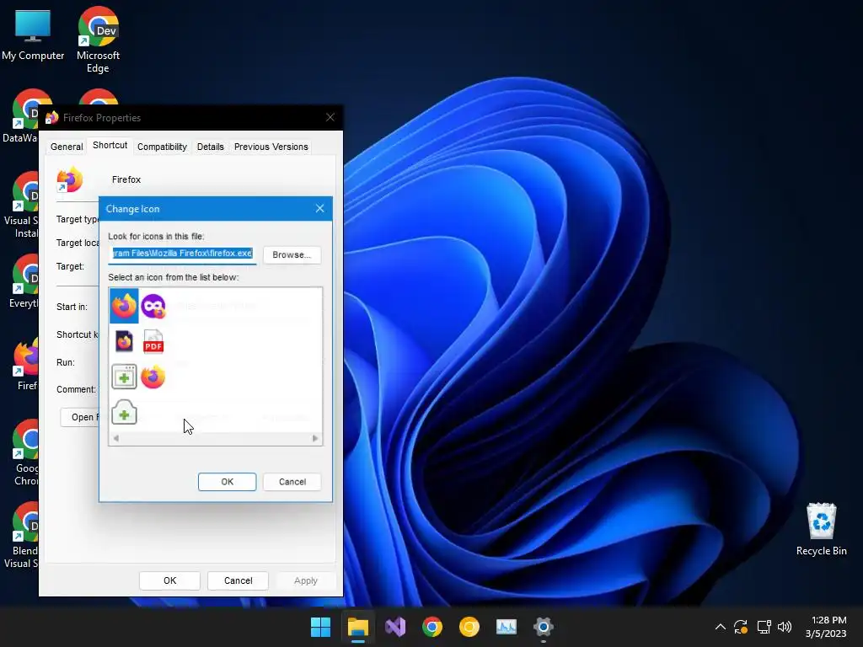The width and height of the screenshot is (863, 647).
Task: Click the sync update tray icon
Action: click(x=741, y=627)
